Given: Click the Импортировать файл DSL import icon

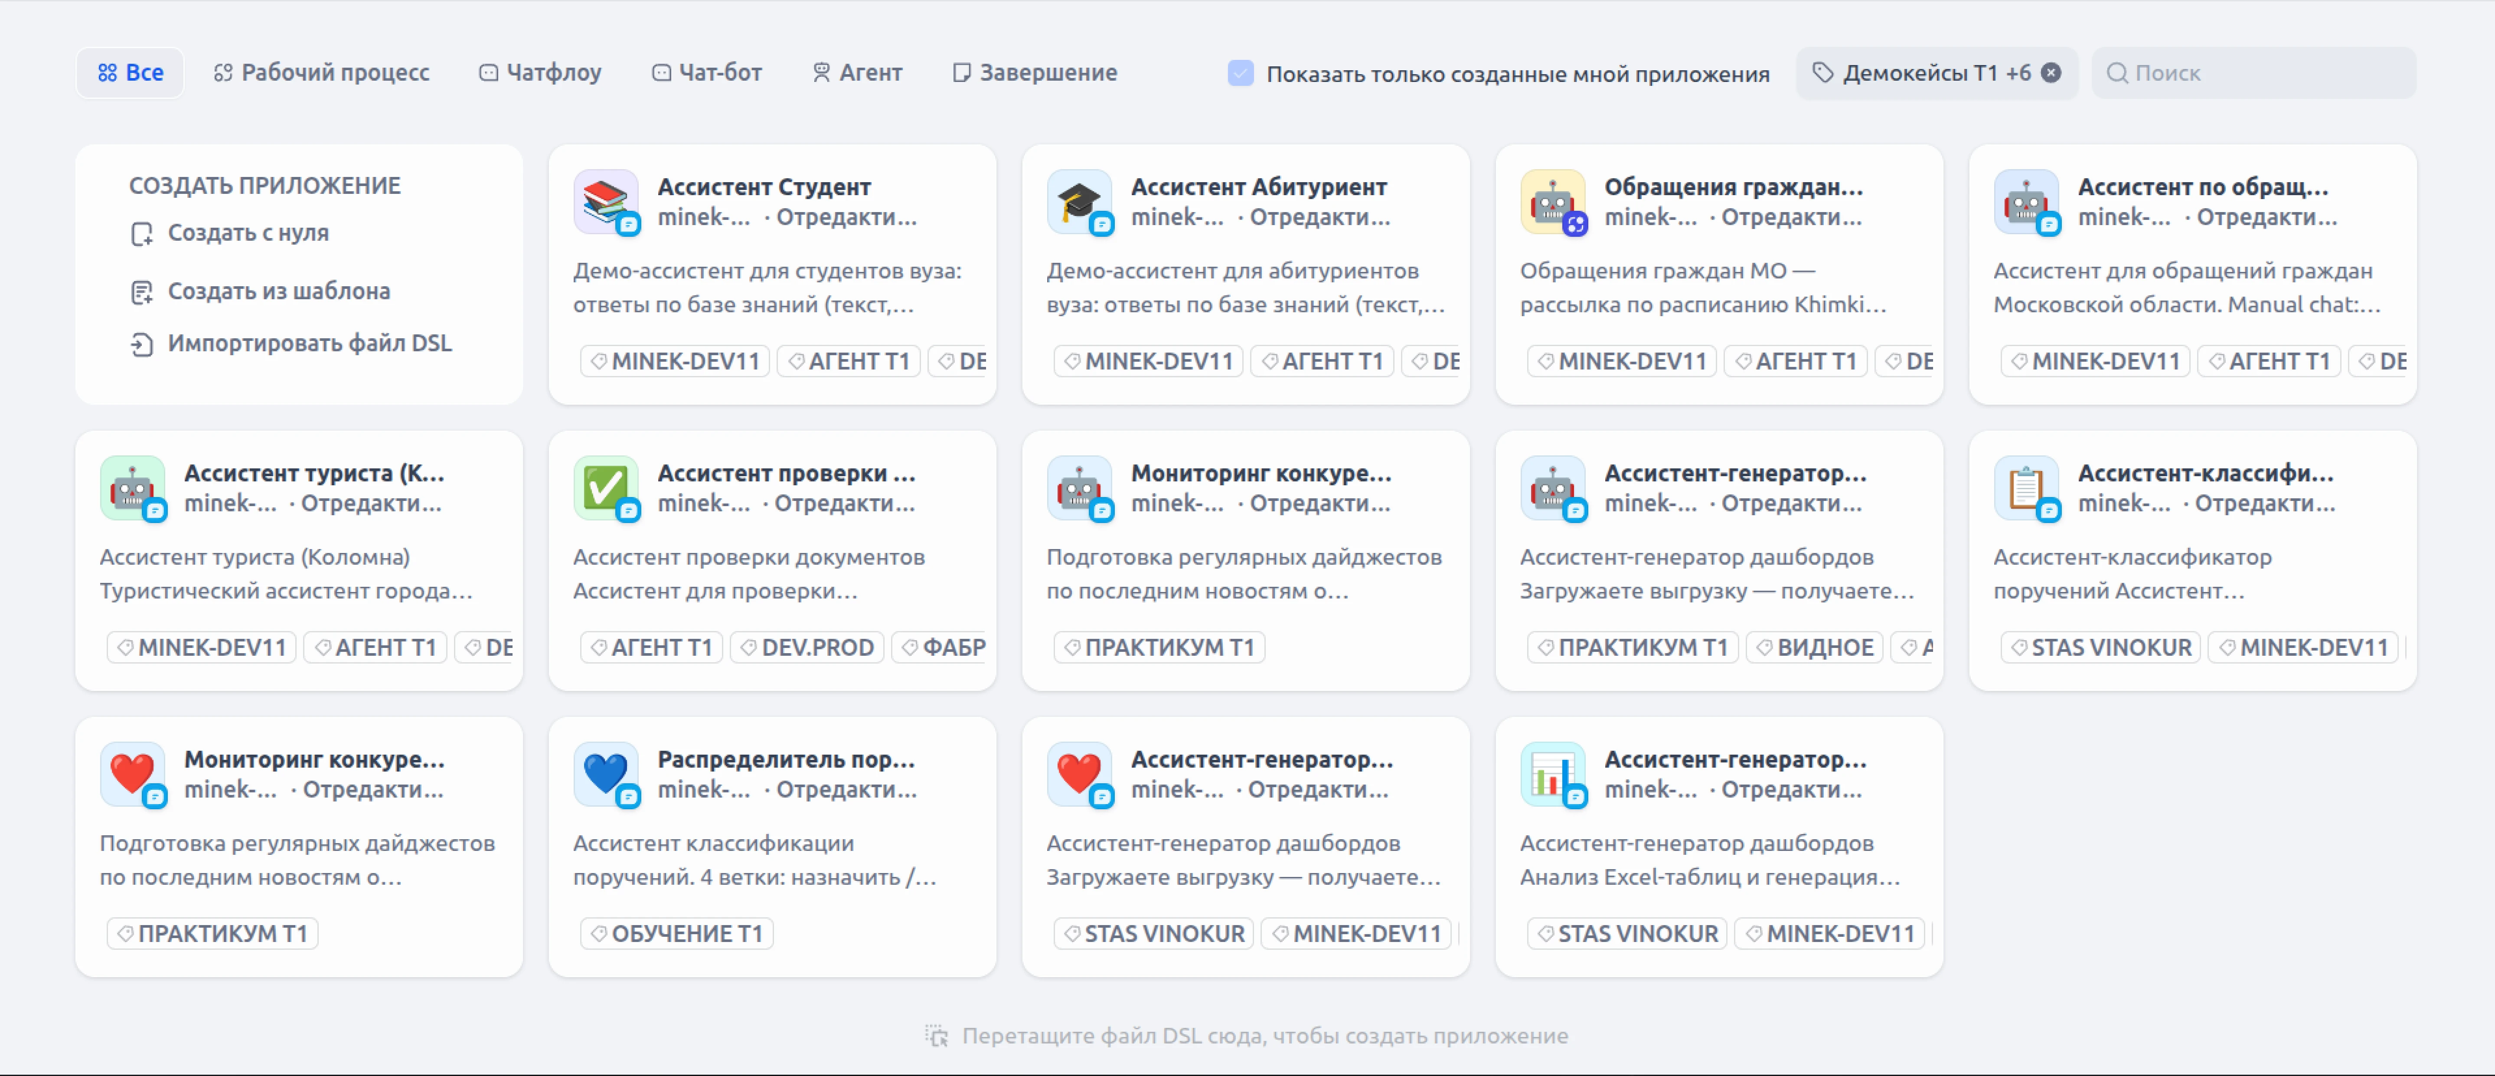Looking at the screenshot, I should coord(141,344).
